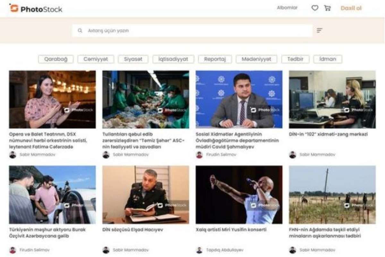Click Firudin Selimov avatar under Cavid Şahmalıyev photo
The width and height of the screenshot is (385, 257).
coord(199,155)
